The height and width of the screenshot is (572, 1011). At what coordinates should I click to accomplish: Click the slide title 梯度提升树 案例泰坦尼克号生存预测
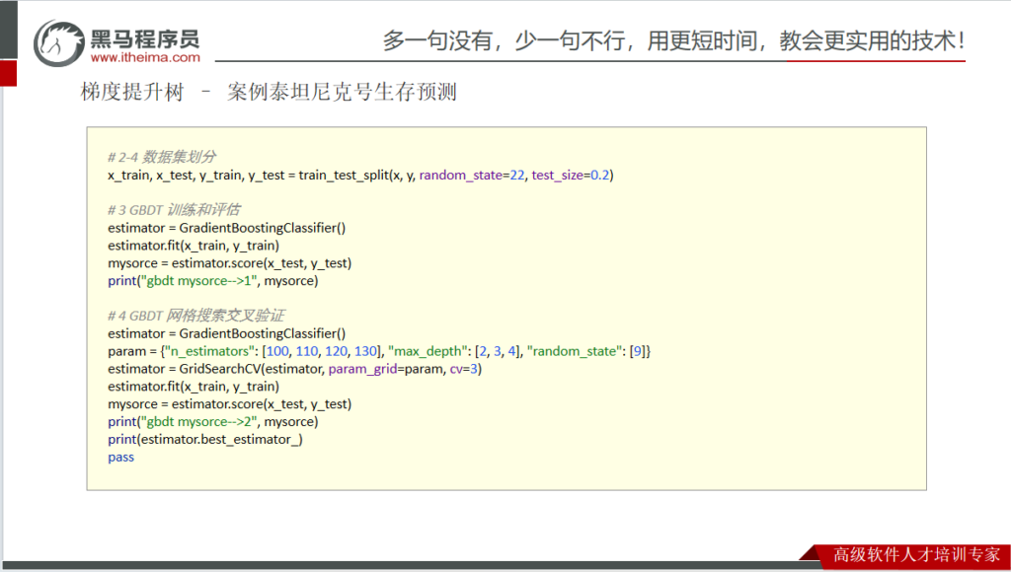pyautogui.click(x=269, y=93)
